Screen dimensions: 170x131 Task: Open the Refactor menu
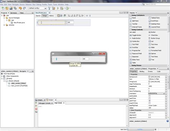tap(29, 4)
